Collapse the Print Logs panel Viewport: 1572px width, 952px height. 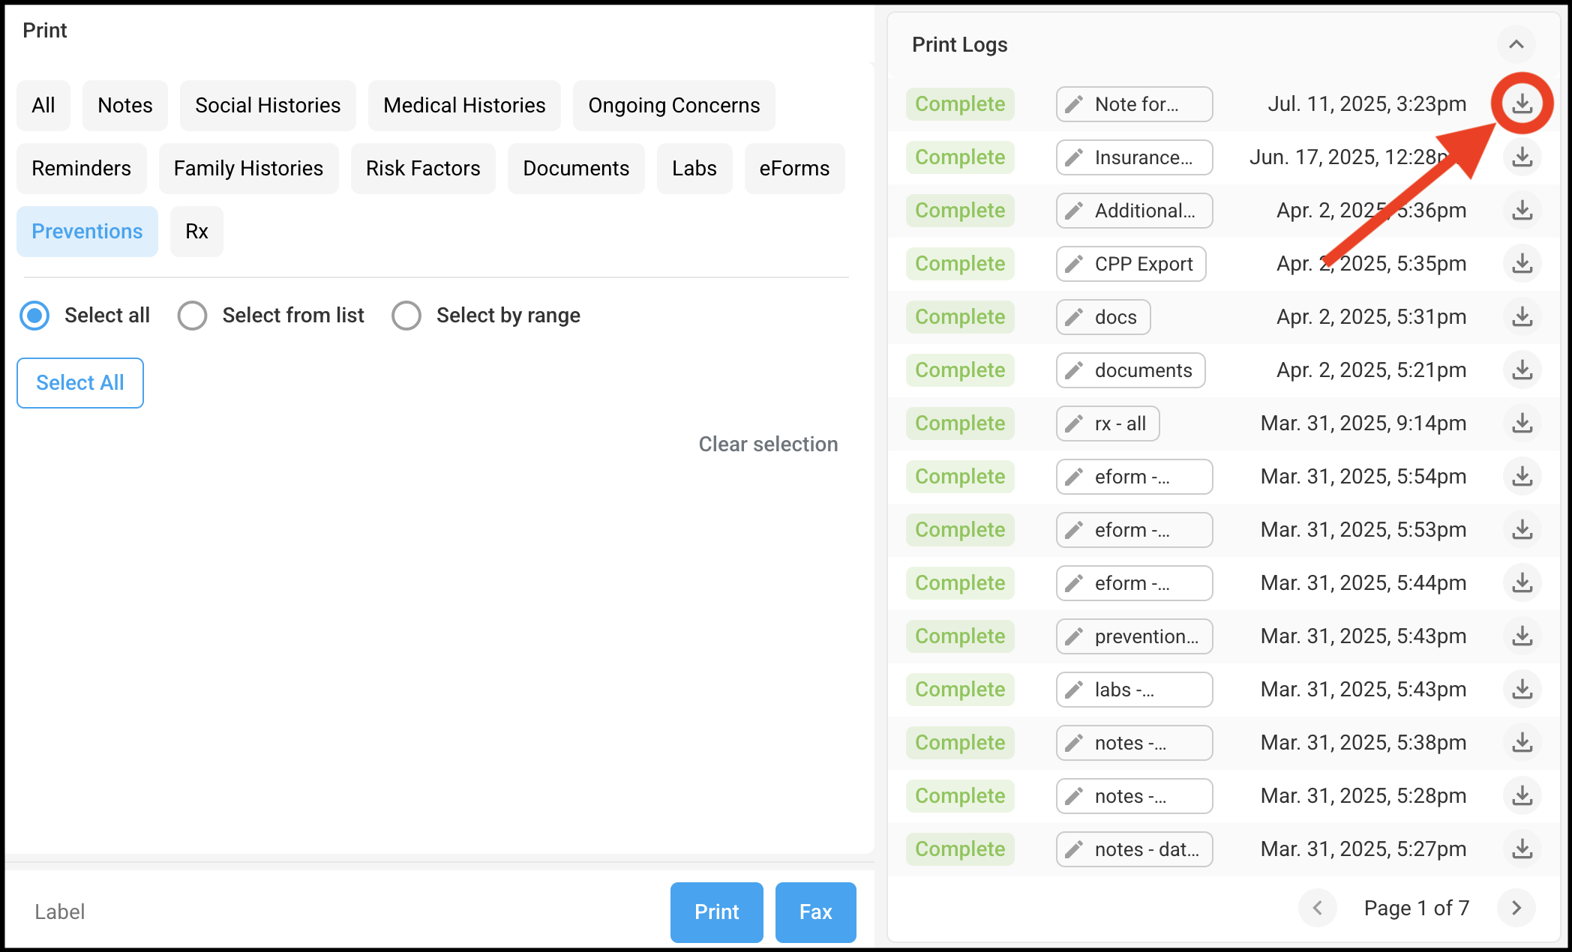pos(1516,44)
